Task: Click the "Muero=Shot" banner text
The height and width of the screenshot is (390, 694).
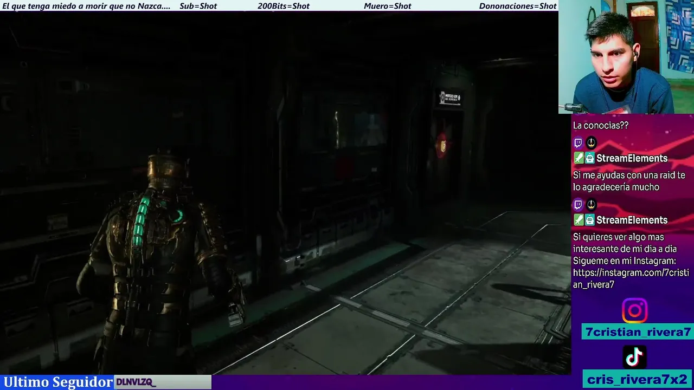Action: pos(387,6)
